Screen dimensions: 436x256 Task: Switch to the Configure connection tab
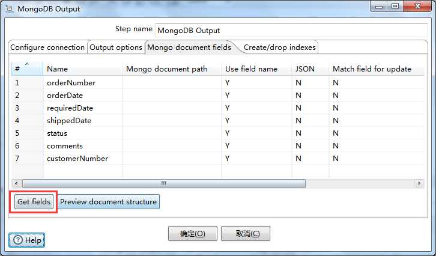[x=47, y=47]
